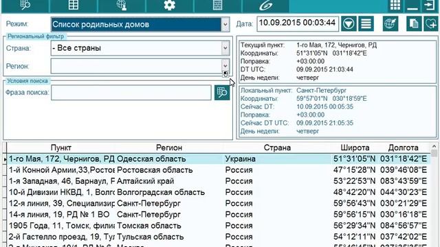
Task: Expand the Страна country dropdown
Action: [x=225, y=48]
